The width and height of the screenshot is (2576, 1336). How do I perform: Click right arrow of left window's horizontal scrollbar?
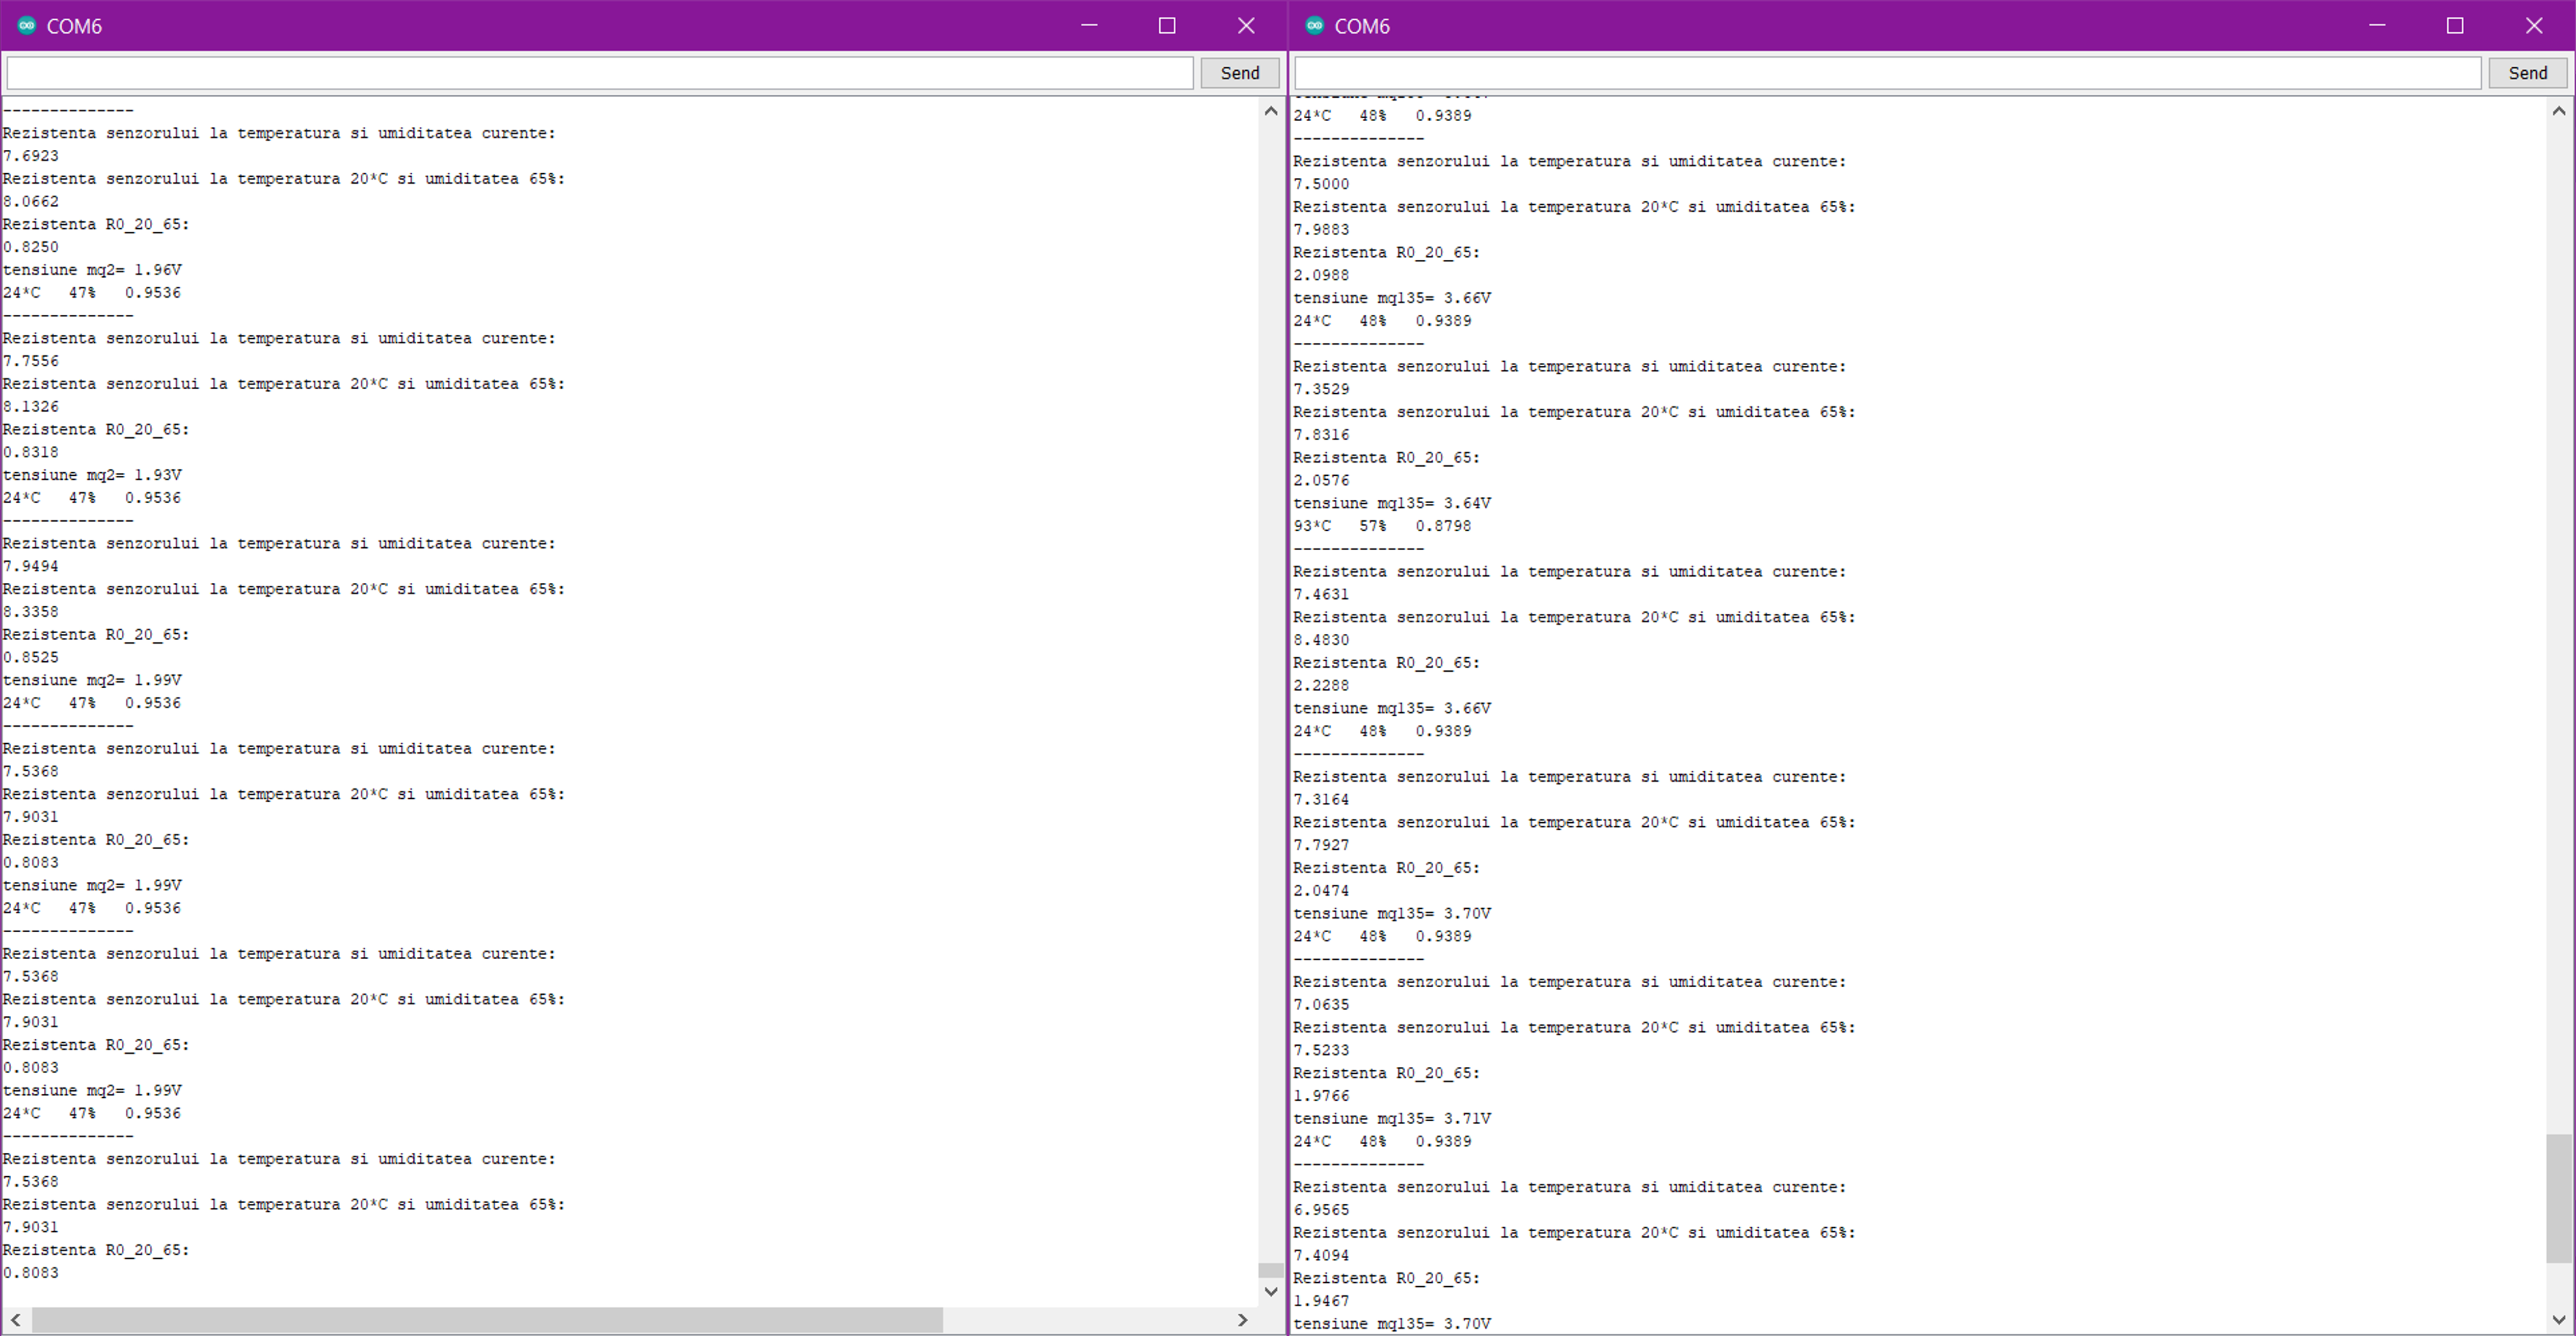[x=1243, y=1320]
